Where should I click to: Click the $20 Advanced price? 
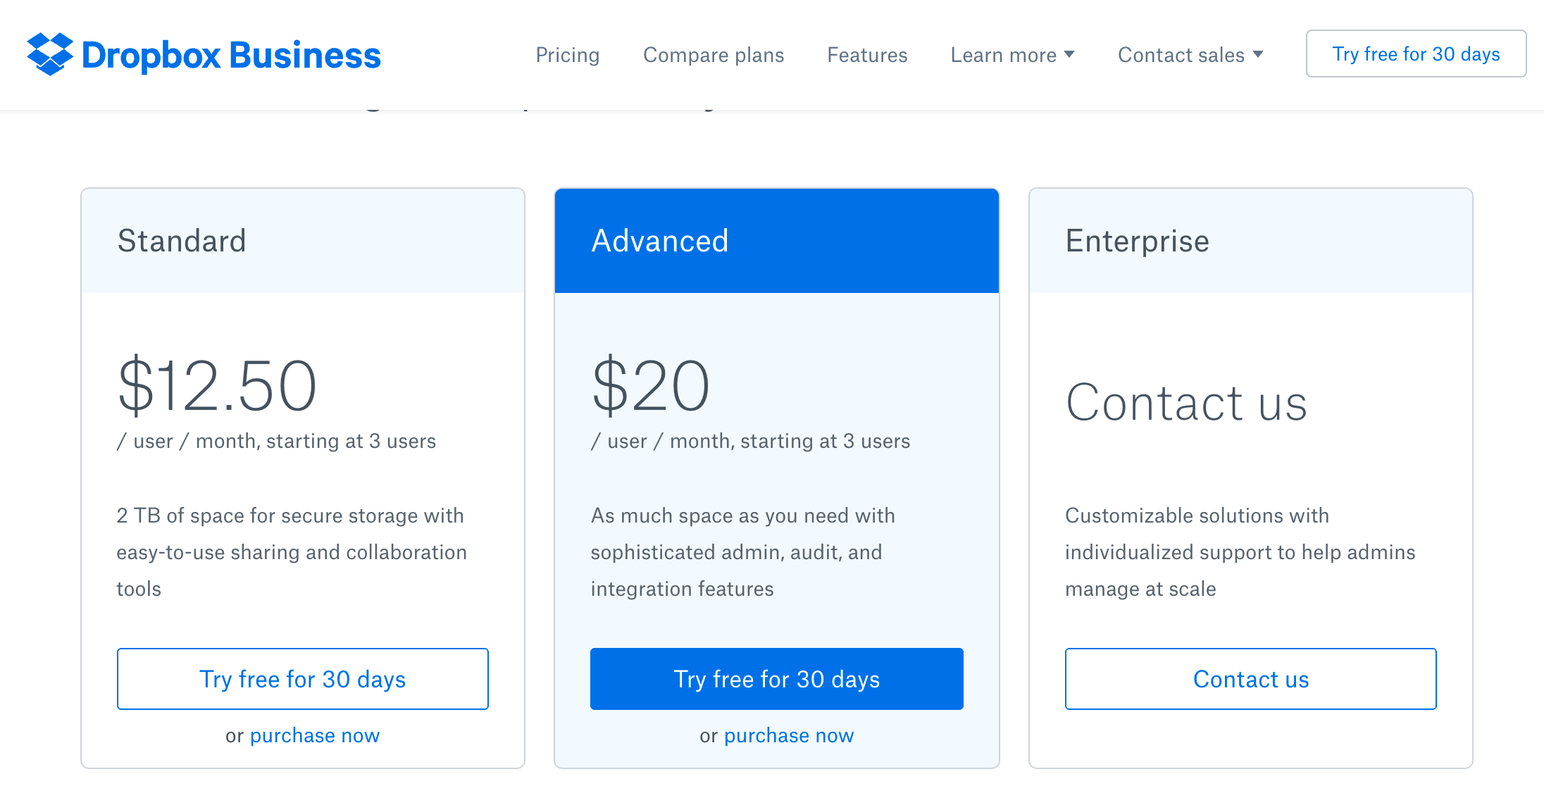pos(650,386)
